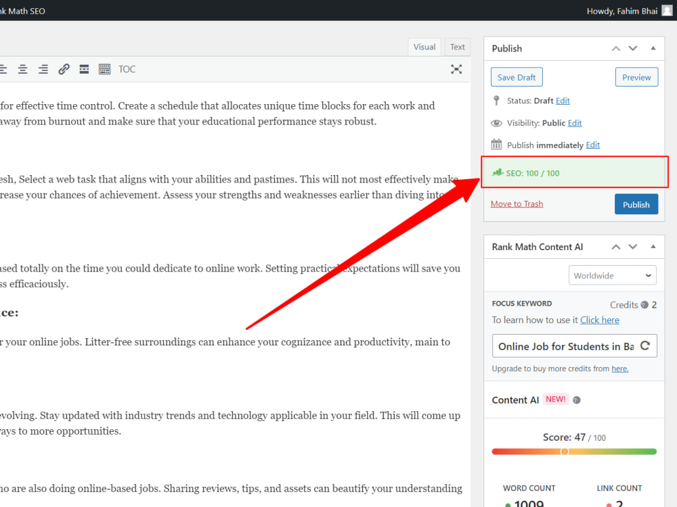The image size is (677, 507).
Task: Switch to the Visual editor tab
Action: [x=424, y=47]
